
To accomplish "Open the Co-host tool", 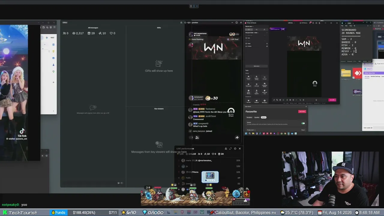I will (x=265, y=77).
